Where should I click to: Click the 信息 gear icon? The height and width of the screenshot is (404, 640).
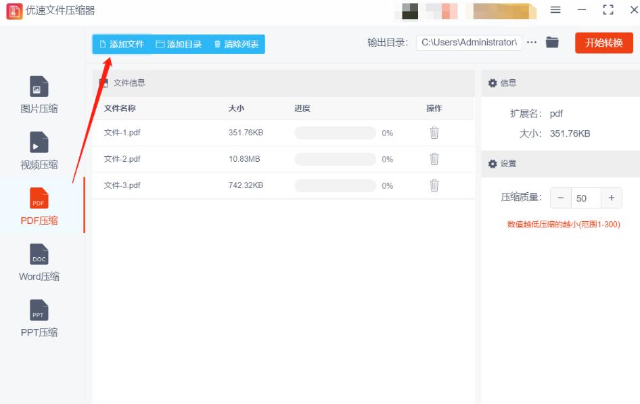click(x=493, y=83)
